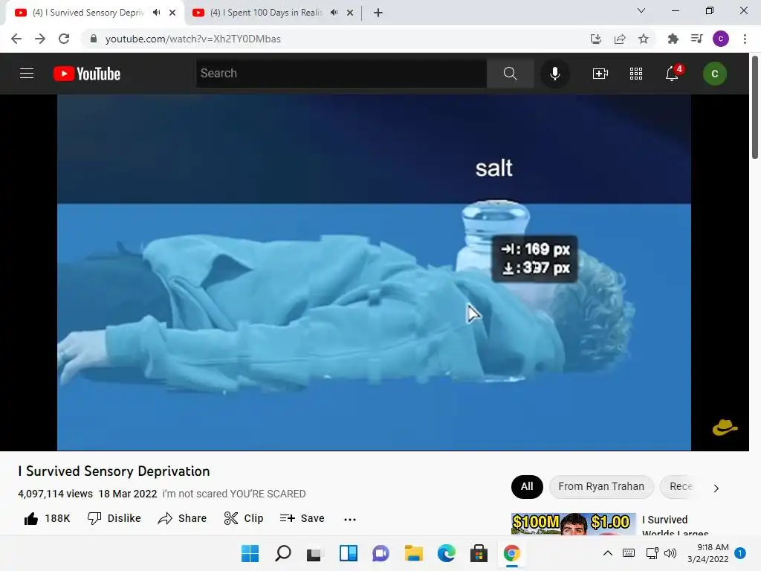Image resolution: width=761 pixels, height=571 pixels.
Task: Open the Create video icon
Action: click(x=600, y=74)
